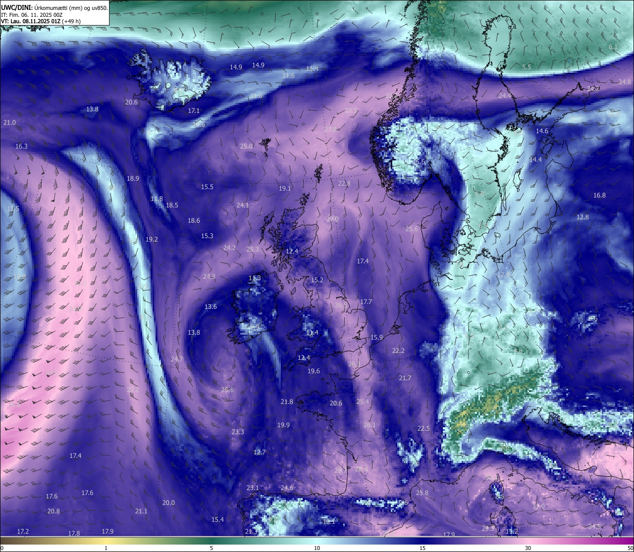Click the 21.8 value on the map

click(x=287, y=402)
